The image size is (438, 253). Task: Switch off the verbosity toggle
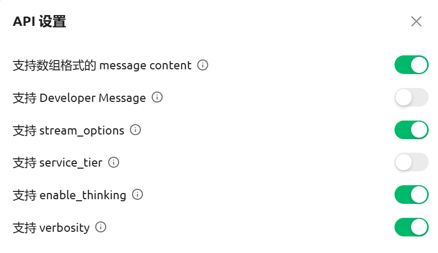point(411,227)
